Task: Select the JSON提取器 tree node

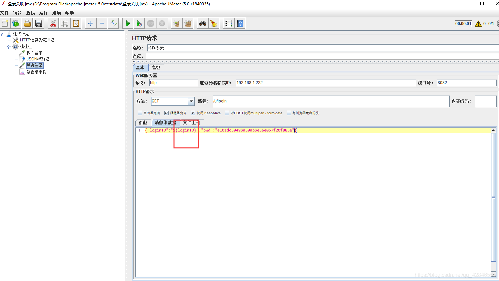Action: [x=38, y=59]
